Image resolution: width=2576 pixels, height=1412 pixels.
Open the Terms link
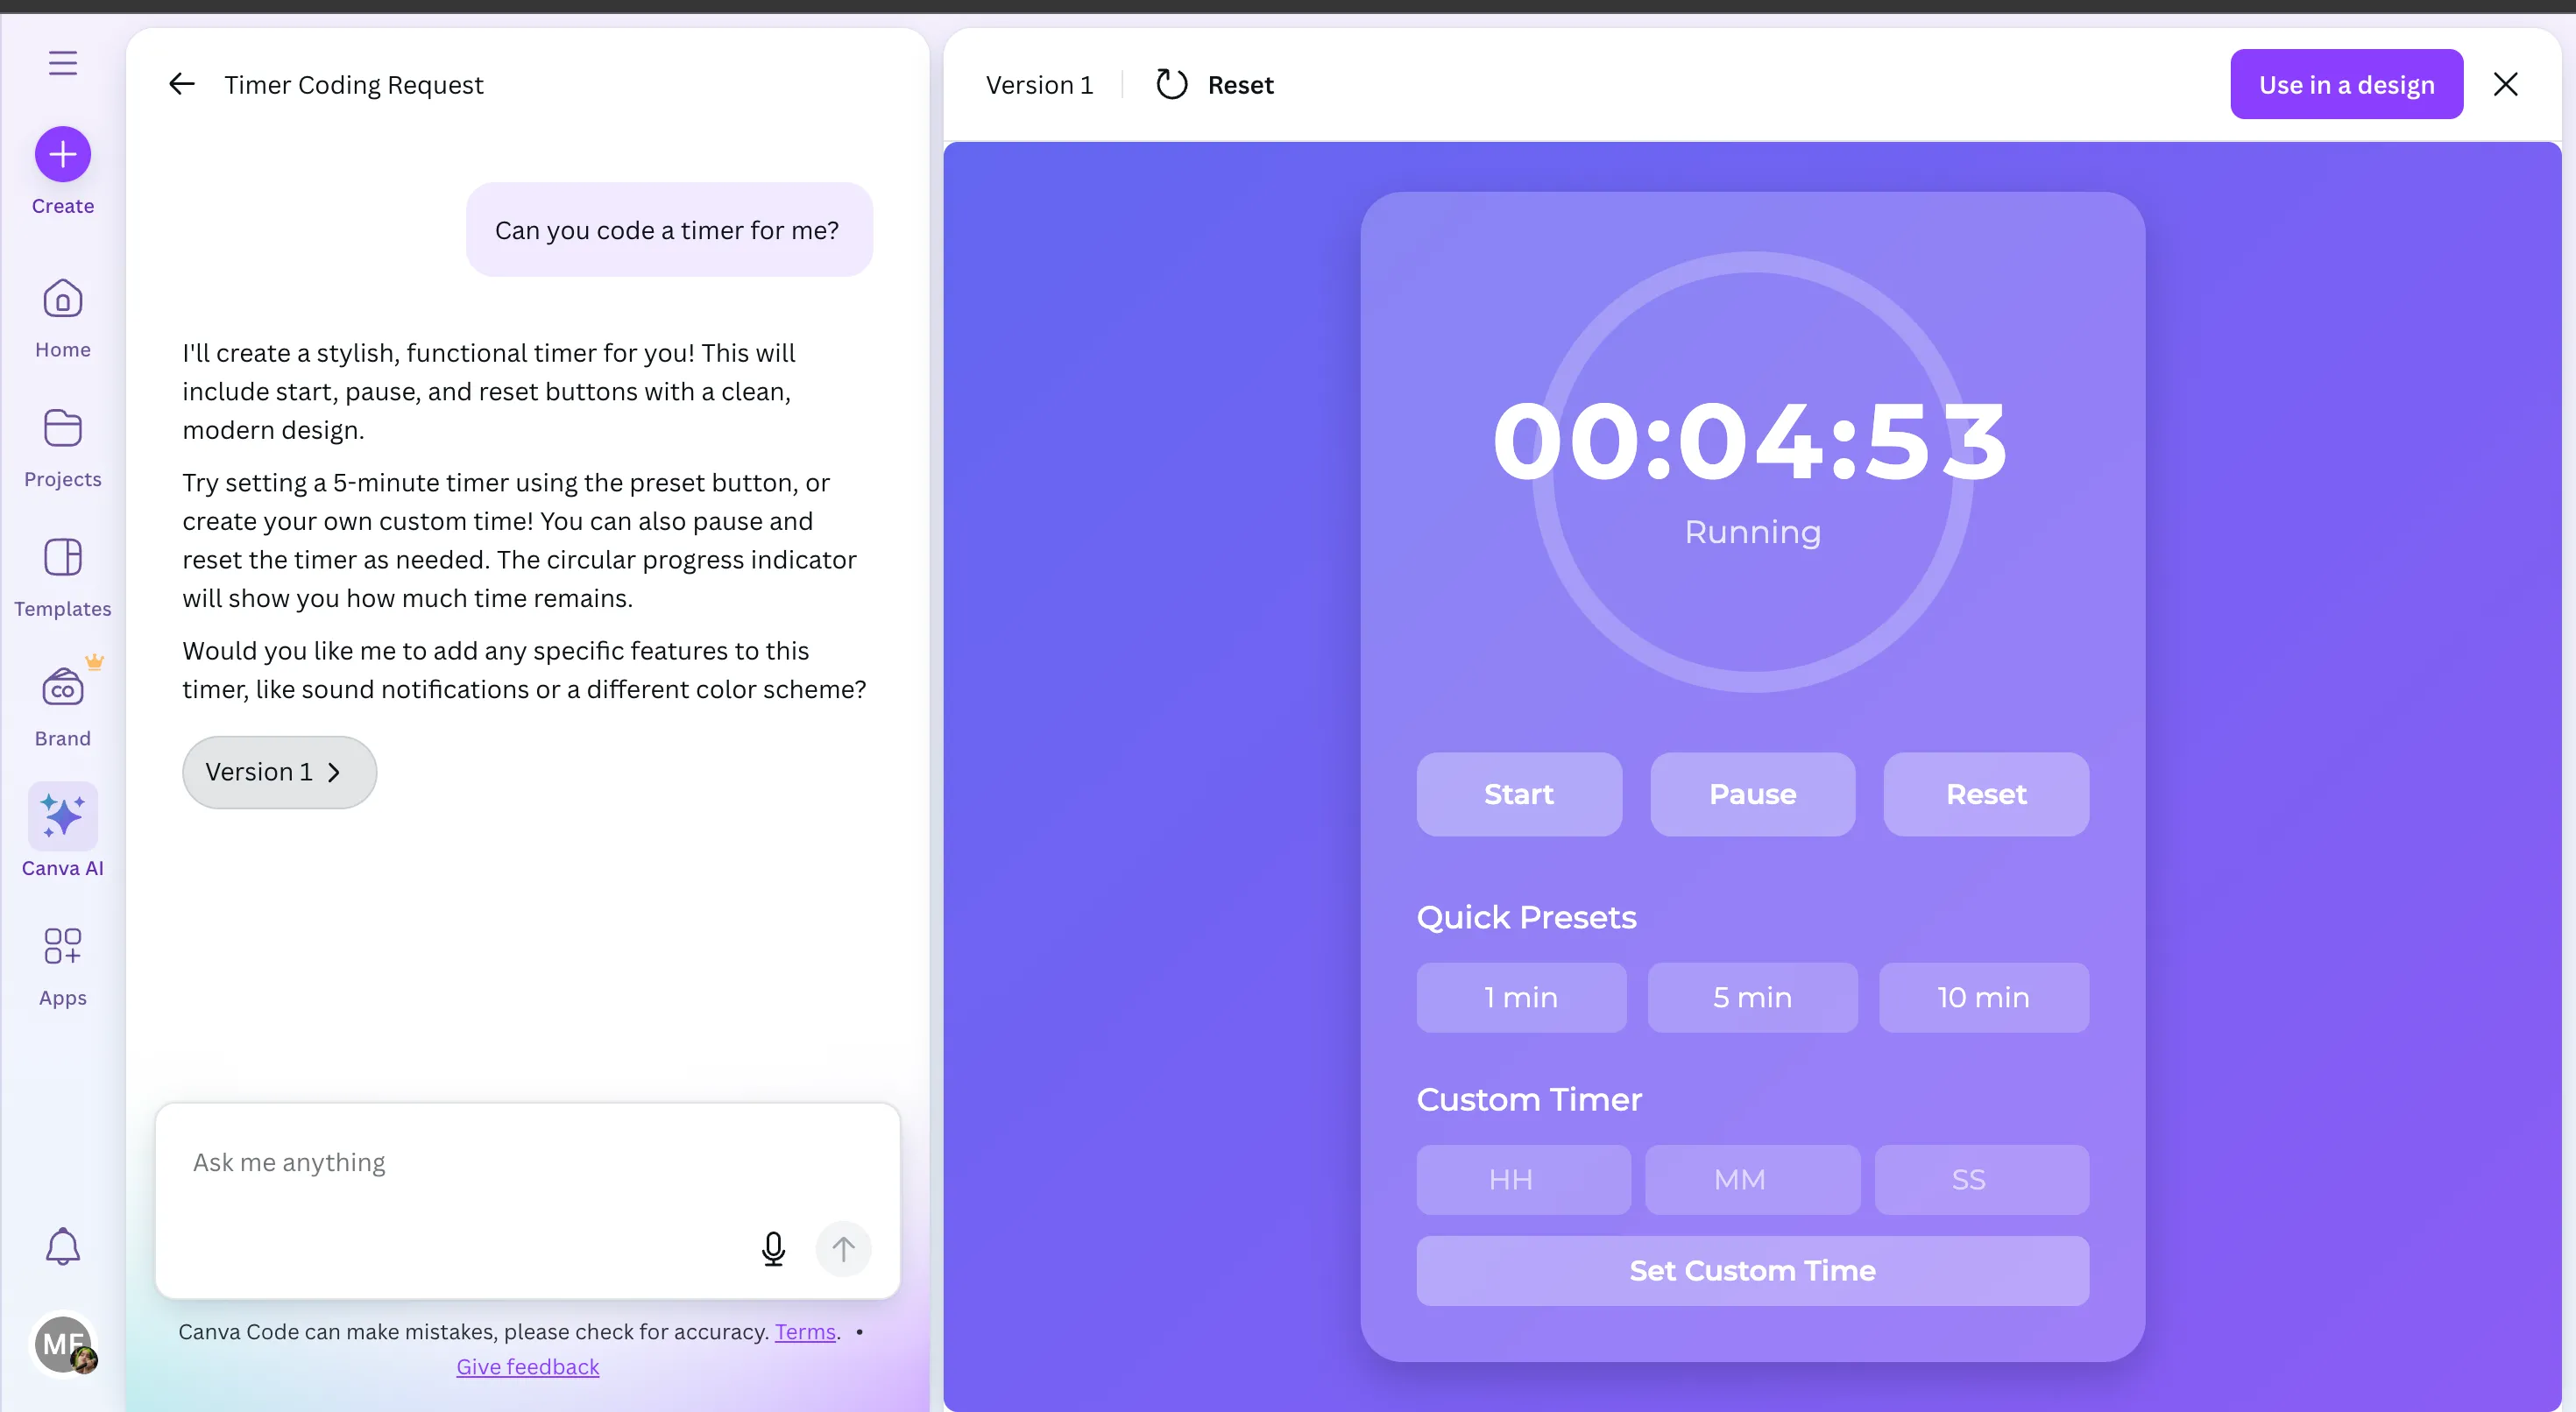805,1332
